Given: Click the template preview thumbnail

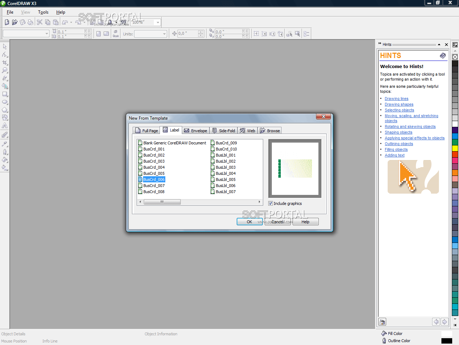Looking at the screenshot, I should 295,168.
